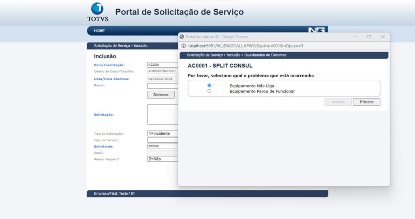Viewport: 415px width, 219px height.
Task: Click the Data/Hora Abertura label
Action: tap(112, 79)
